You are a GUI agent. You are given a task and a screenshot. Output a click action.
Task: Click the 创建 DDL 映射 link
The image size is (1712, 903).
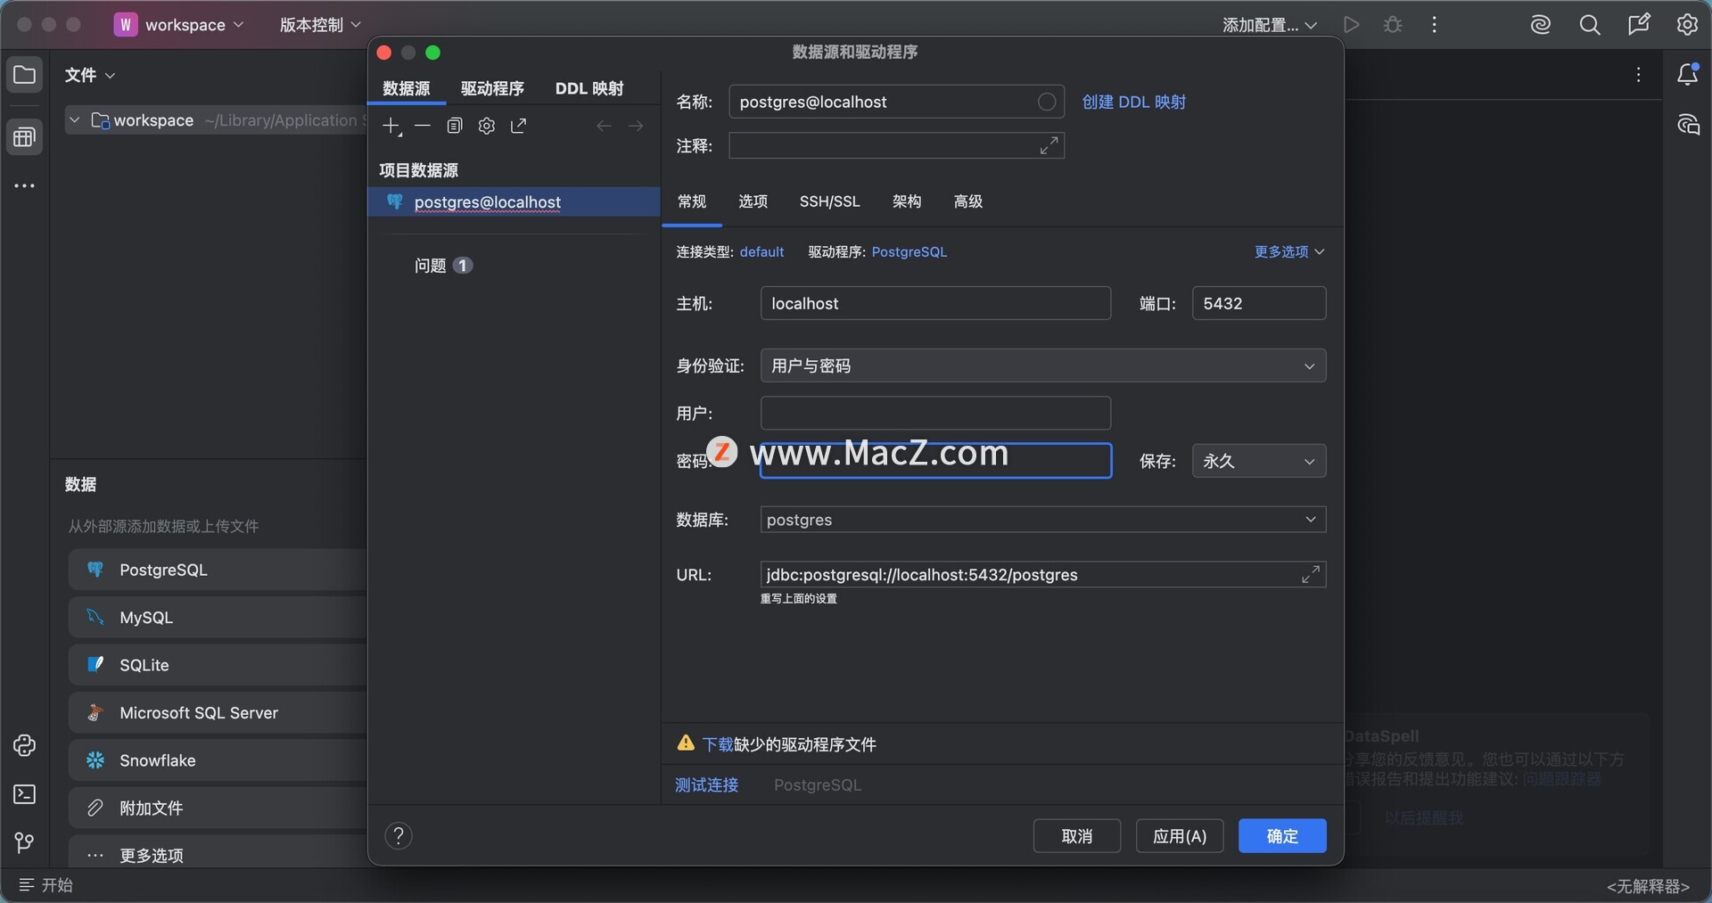(1134, 102)
